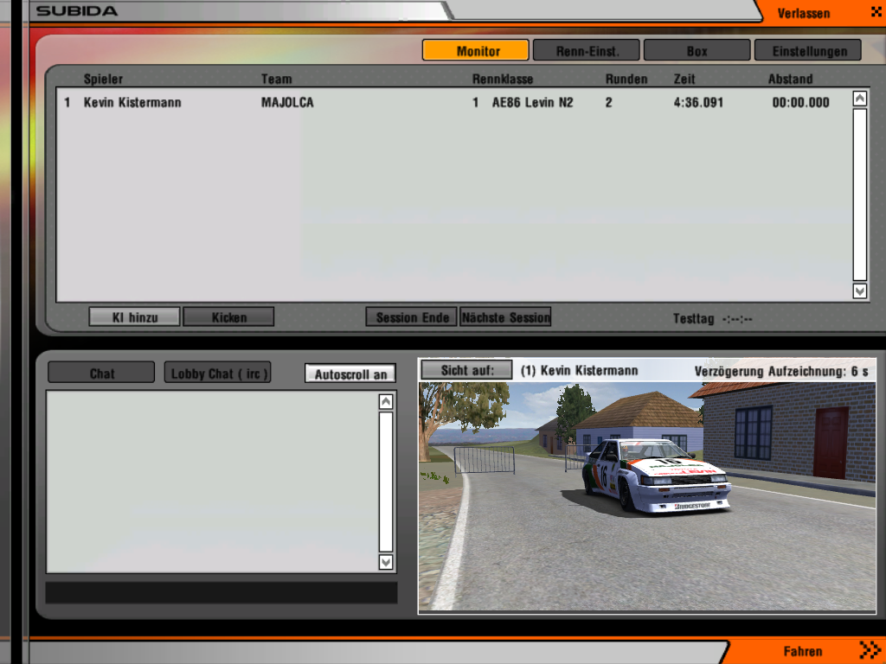Screen dimensions: 886x664
Task: Advance using Nächste Session button
Action: (505, 317)
